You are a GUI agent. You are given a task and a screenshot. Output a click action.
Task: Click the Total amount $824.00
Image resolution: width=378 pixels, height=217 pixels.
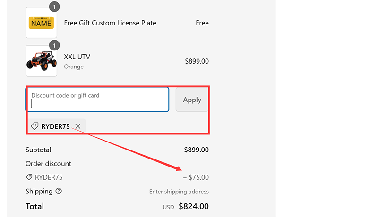pyautogui.click(x=193, y=206)
